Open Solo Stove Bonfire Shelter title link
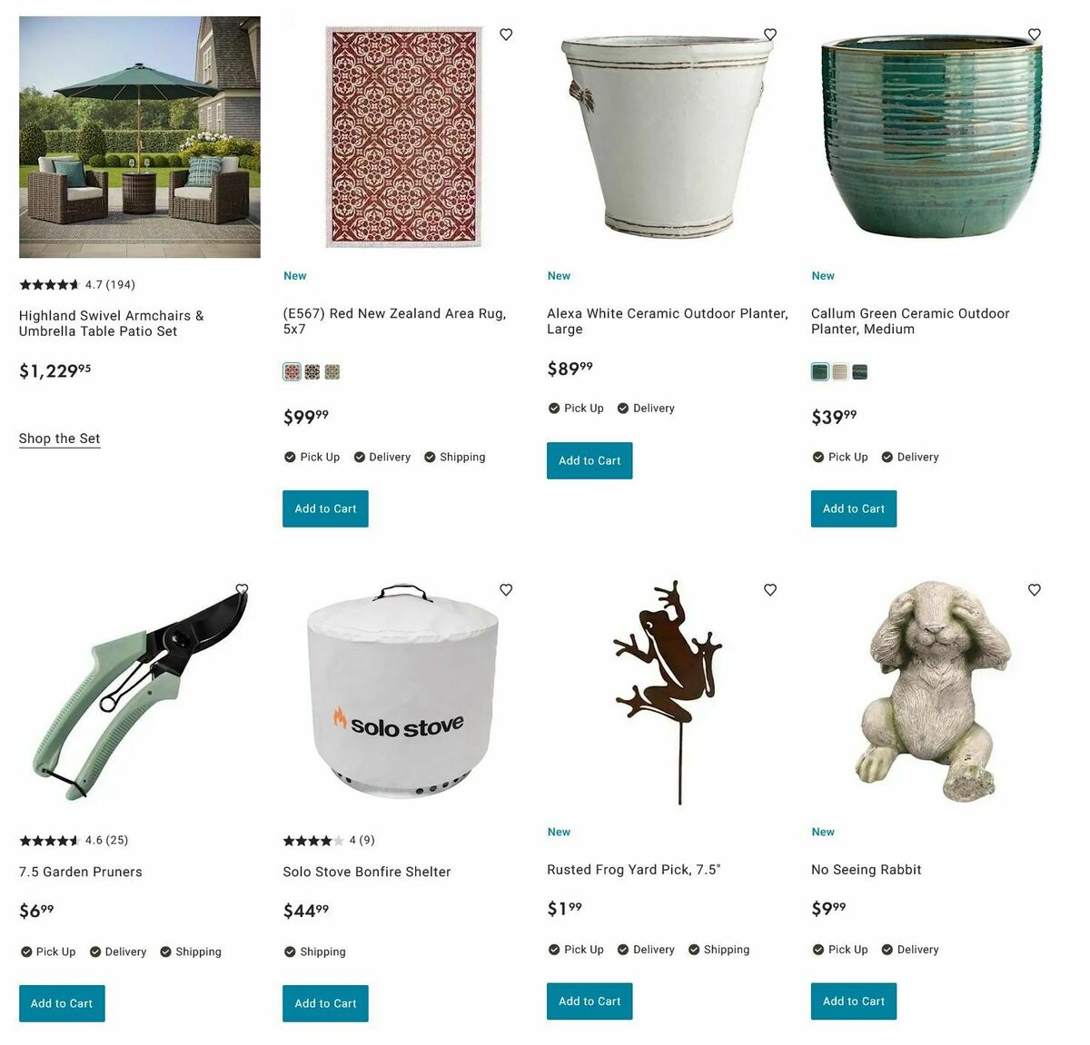This screenshot has height=1045, width=1090. (367, 872)
